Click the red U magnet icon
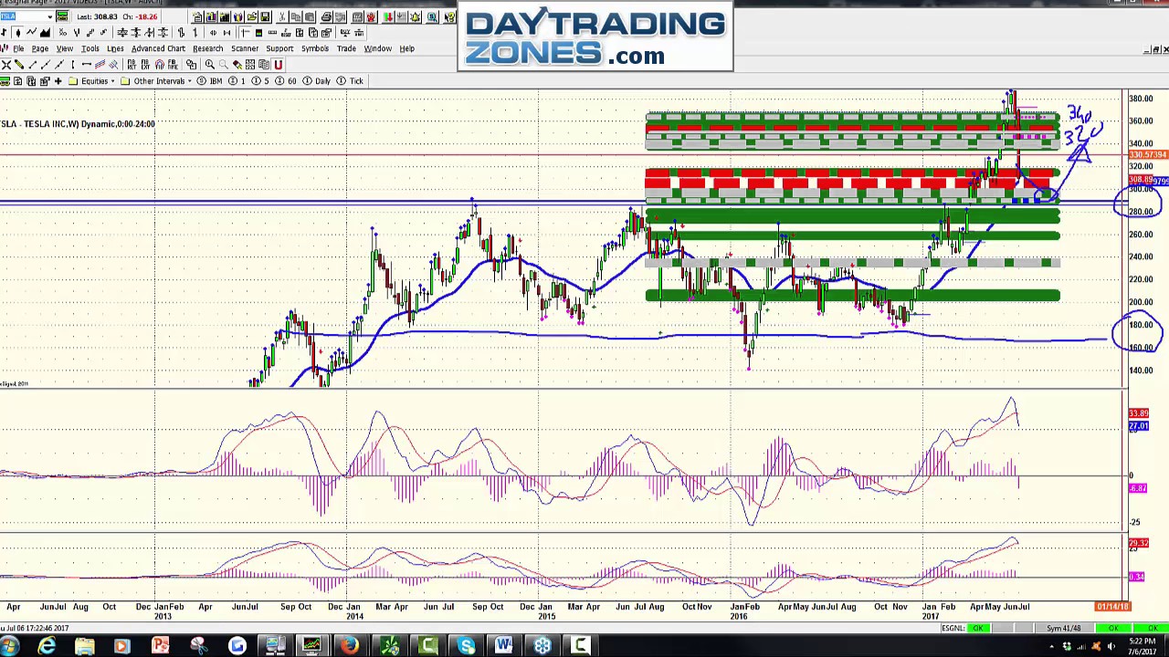This screenshot has width=1169, height=657. pos(279,64)
